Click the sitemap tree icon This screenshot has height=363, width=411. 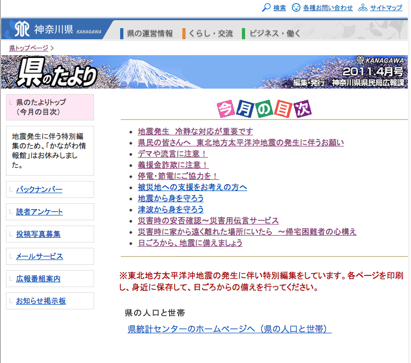363,7
